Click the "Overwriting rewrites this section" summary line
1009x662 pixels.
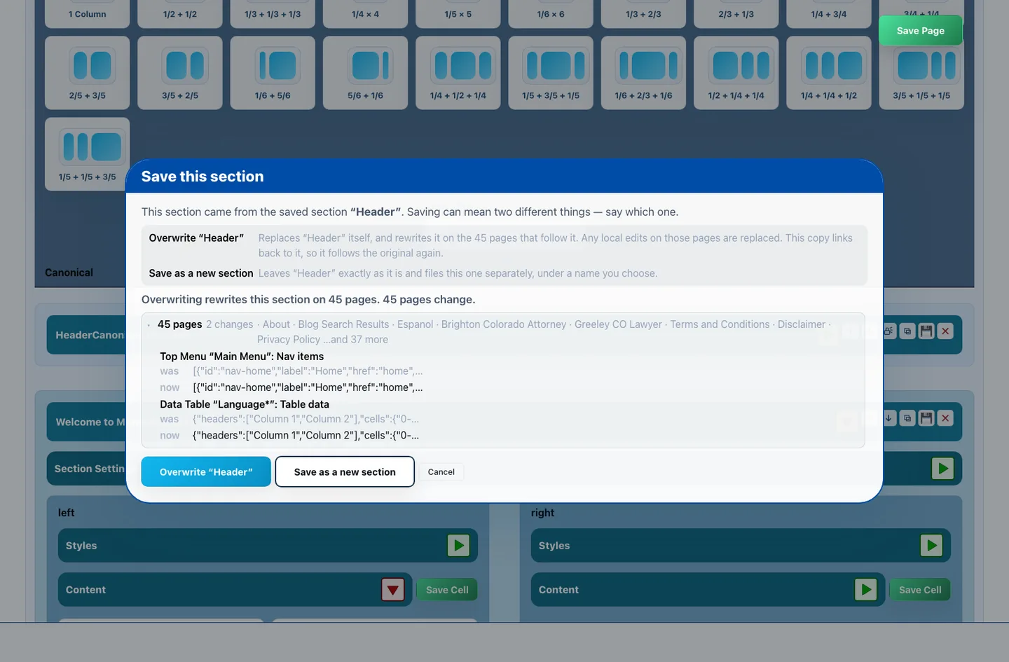point(308,299)
